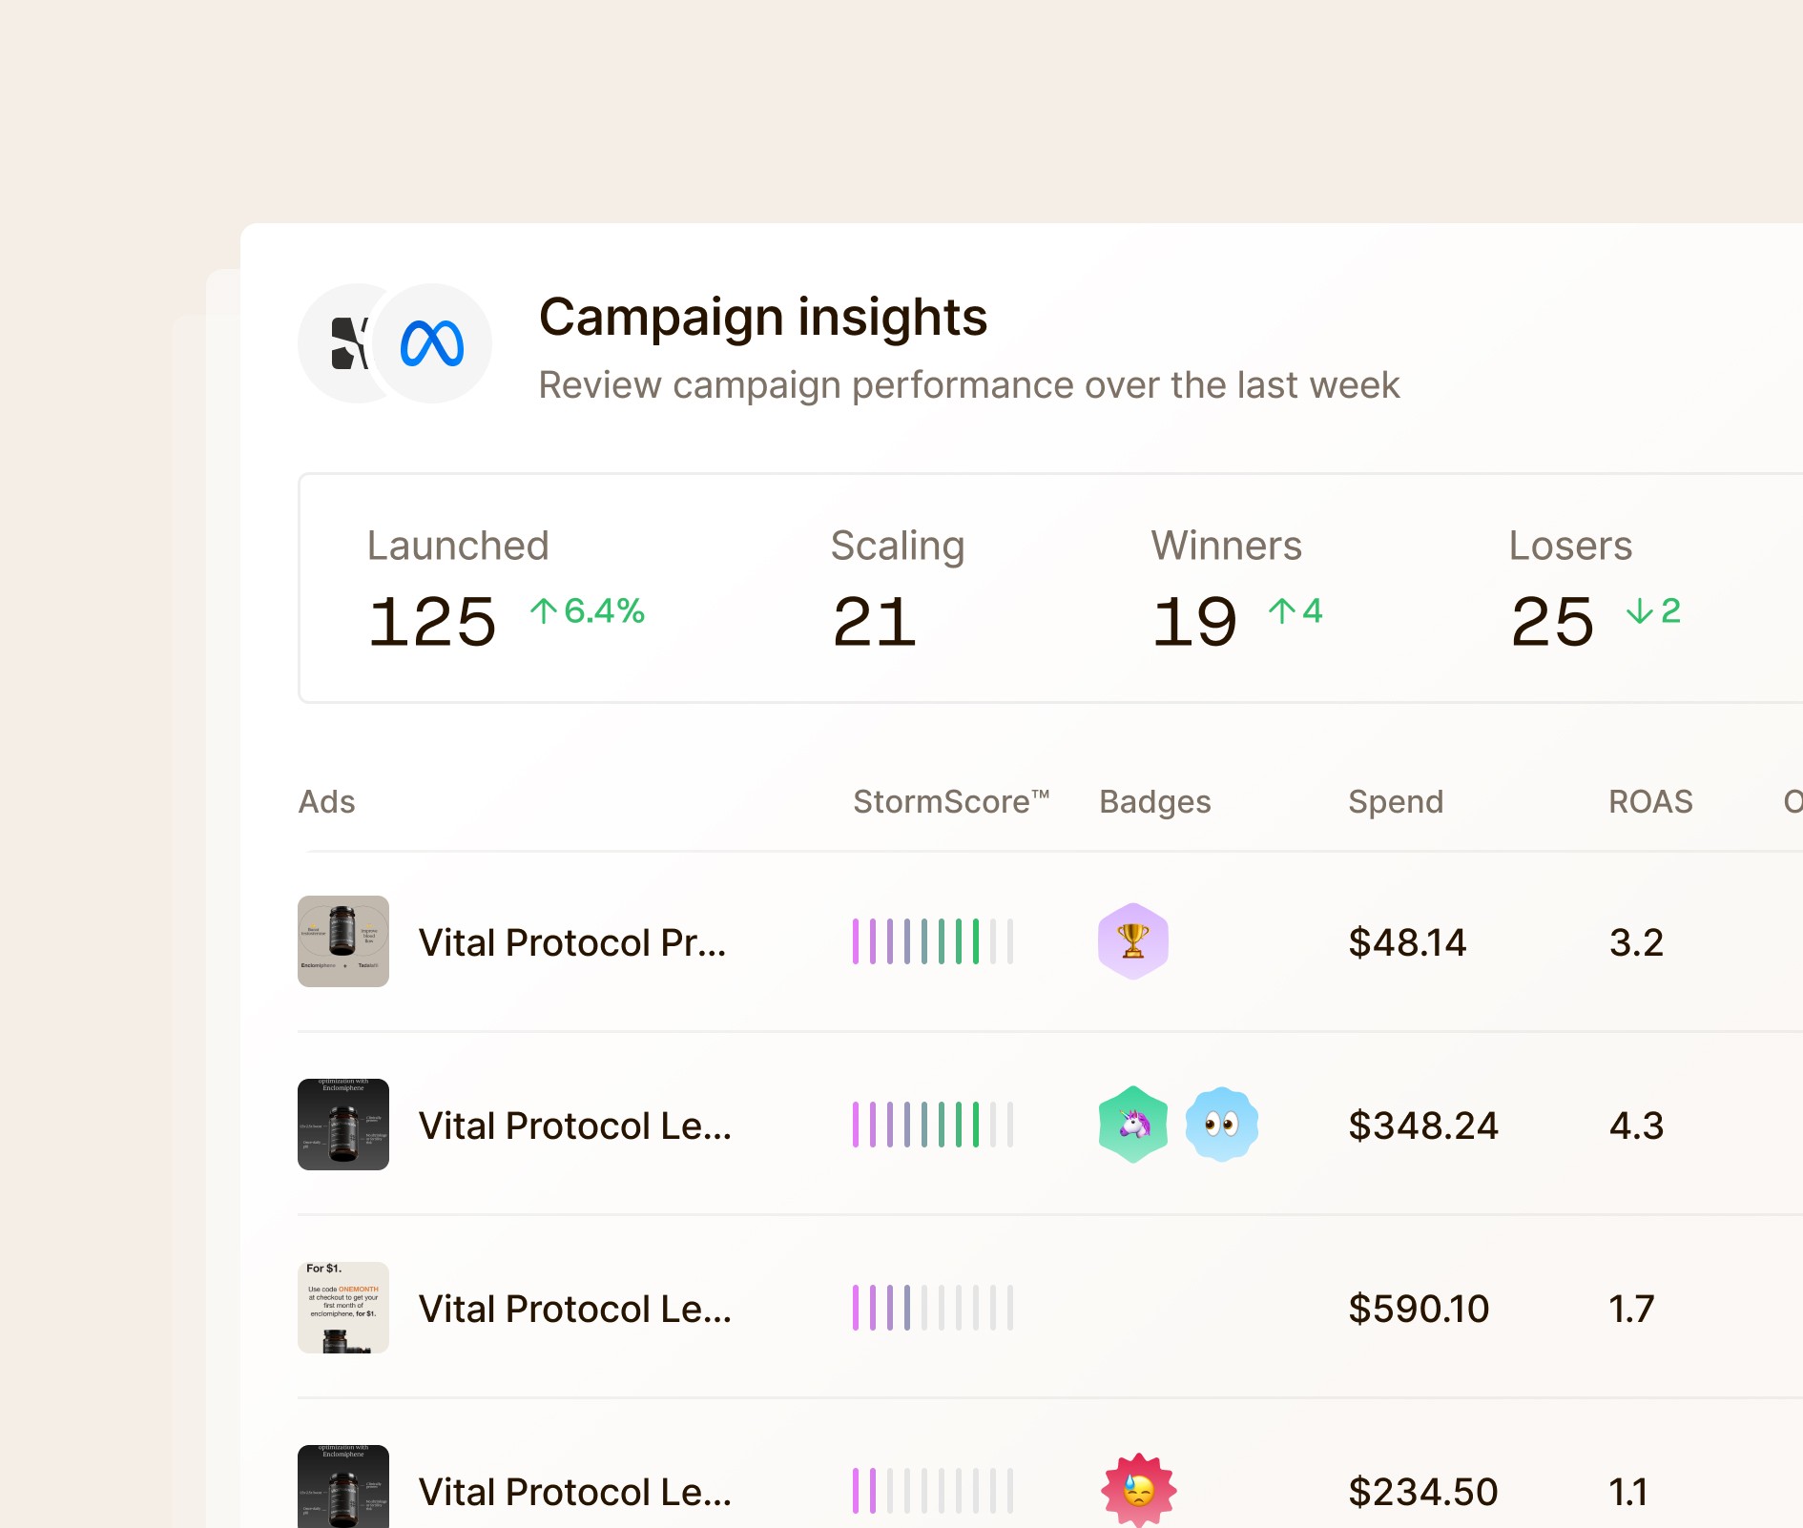Viewport: 1803px width, 1528px height.
Task: Click the Meta infinity logo icon
Action: tap(432, 343)
